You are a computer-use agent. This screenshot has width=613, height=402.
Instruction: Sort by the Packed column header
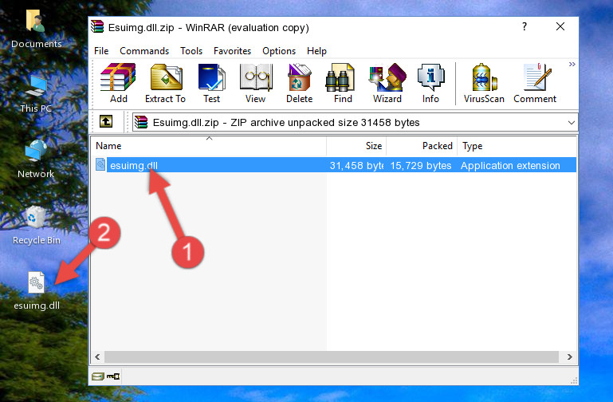pyautogui.click(x=422, y=146)
